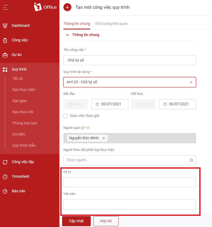Switch to Đối tượng liên quan tab
This screenshot has height=227, width=212.
pyautogui.click(x=111, y=24)
